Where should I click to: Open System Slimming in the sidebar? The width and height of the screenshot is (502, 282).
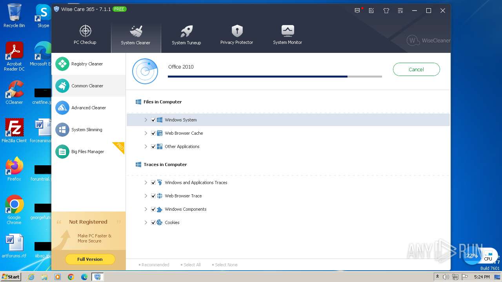click(x=89, y=130)
